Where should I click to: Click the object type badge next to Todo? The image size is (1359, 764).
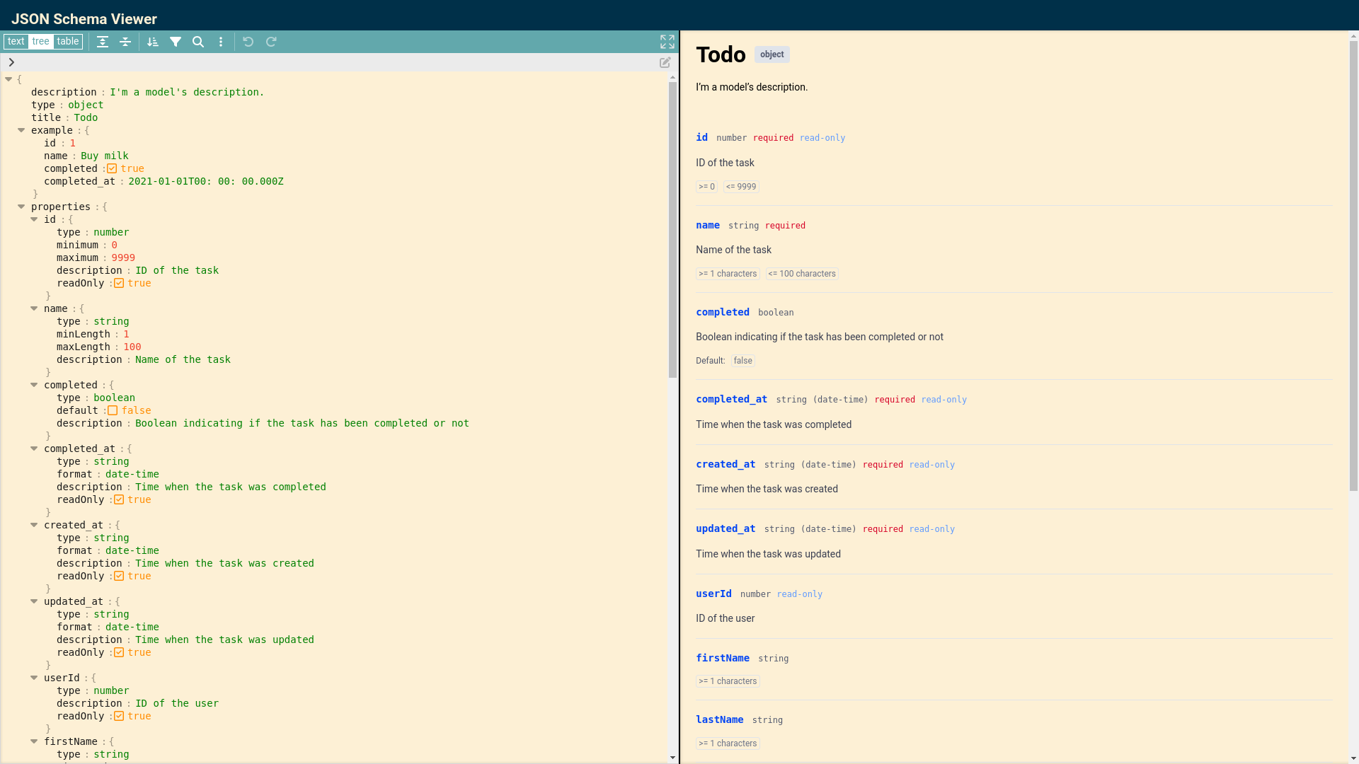point(772,54)
